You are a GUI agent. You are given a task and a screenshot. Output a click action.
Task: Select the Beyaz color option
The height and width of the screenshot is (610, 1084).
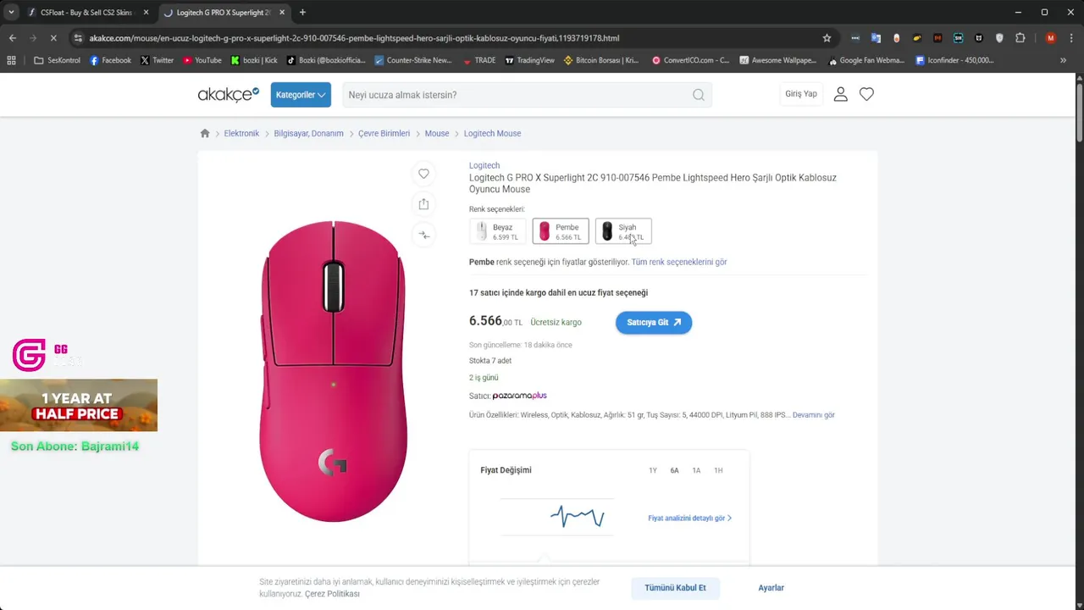point(497,231)
